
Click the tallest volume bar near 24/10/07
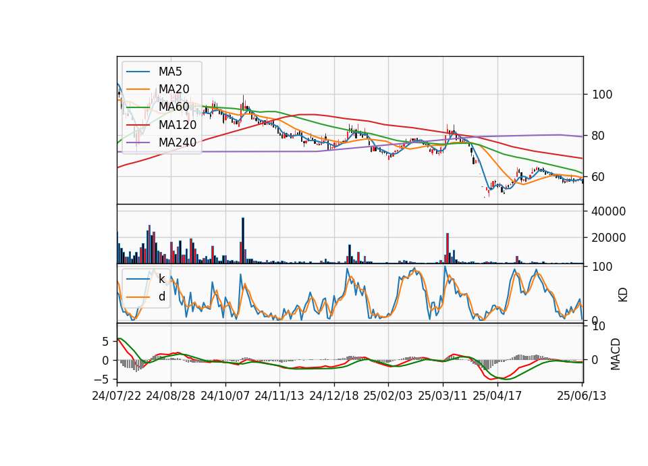pos(243,240)
